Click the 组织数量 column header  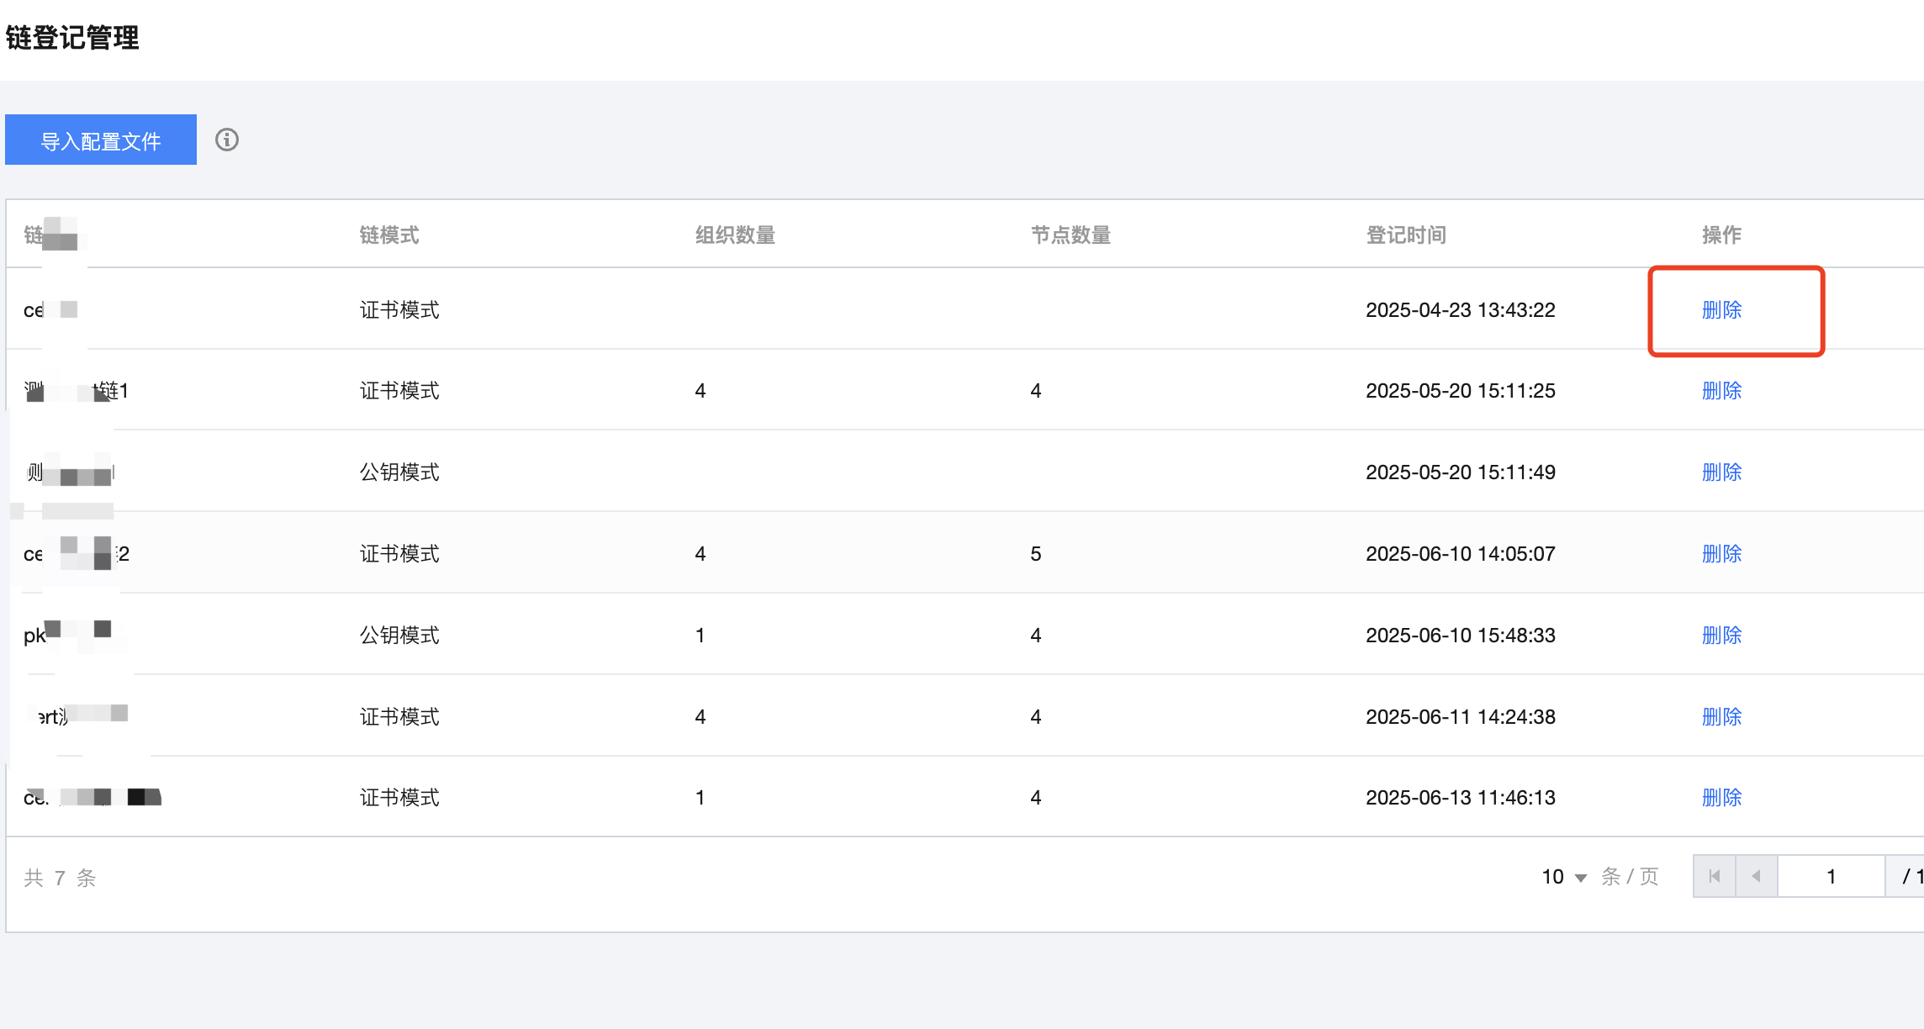click(735, 235)
